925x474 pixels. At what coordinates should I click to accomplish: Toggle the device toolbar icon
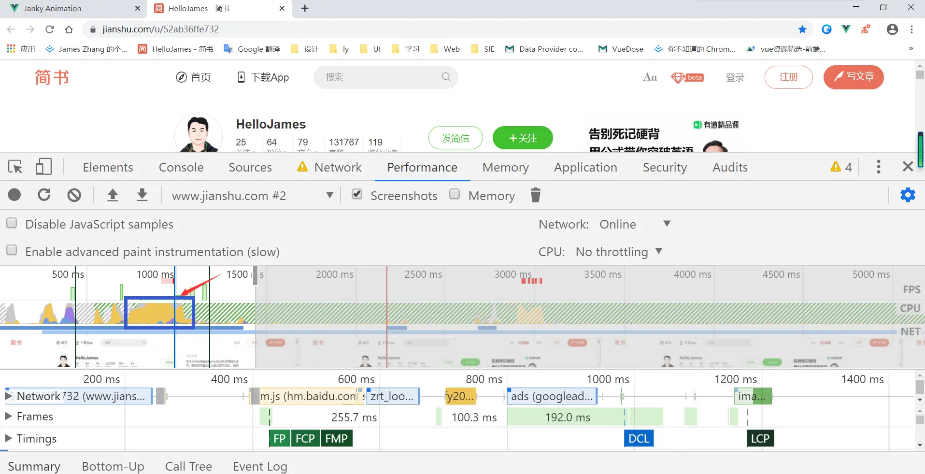(43, 167)
